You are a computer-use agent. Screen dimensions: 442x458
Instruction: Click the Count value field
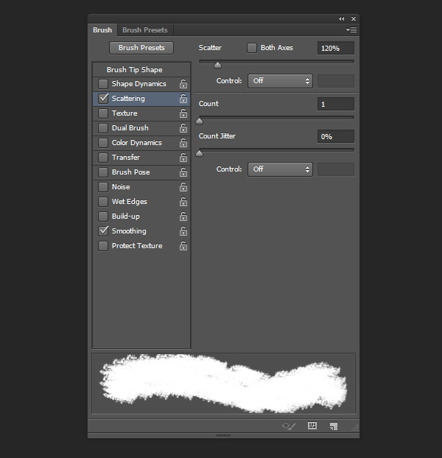pos(336,104)
